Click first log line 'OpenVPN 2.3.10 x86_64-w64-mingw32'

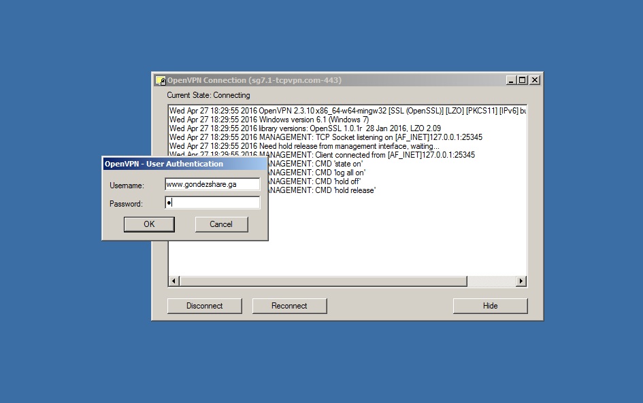tap(348, 111)
